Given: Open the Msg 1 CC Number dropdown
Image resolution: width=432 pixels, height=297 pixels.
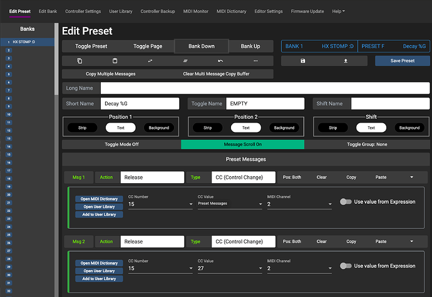Looking at the screenshot, I should 160,204.
